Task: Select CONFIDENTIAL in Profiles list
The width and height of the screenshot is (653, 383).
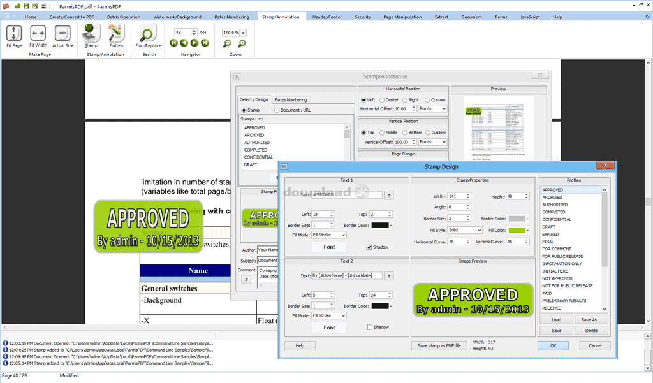Action: pyautogui.click(x=557, y=219)
